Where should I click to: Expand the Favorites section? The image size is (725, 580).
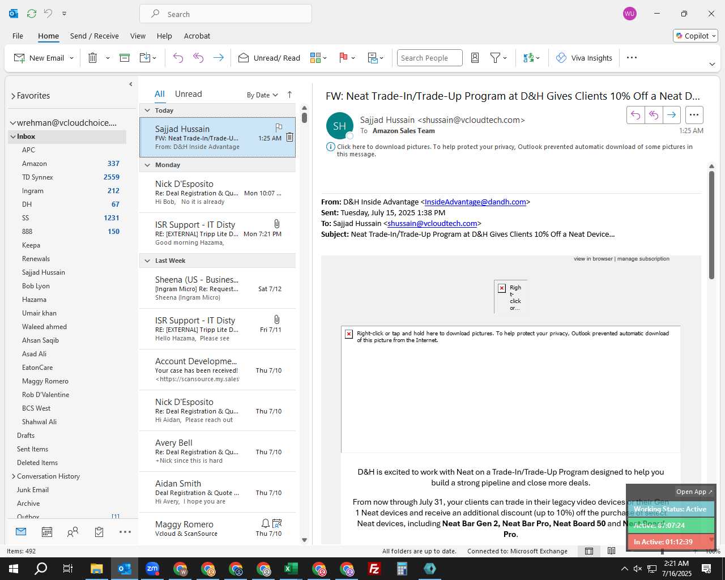[13, 96]
